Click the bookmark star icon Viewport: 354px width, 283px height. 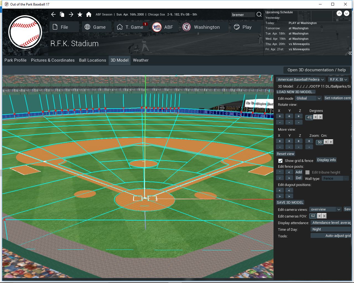click(80, 14)
